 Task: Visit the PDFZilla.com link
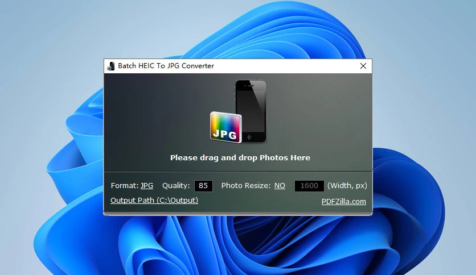tap(344, 202)
